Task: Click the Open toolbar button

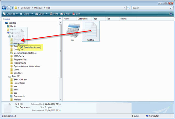Action: click(40, 14)
